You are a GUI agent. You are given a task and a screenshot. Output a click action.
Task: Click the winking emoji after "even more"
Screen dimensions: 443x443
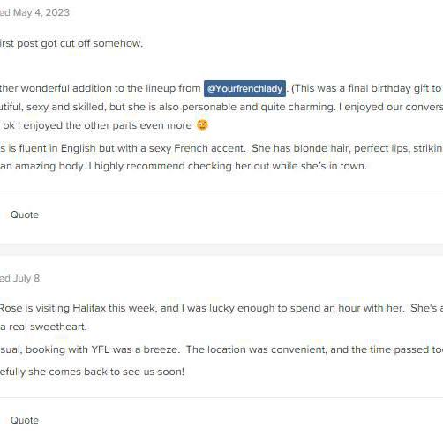pos(203,125)
